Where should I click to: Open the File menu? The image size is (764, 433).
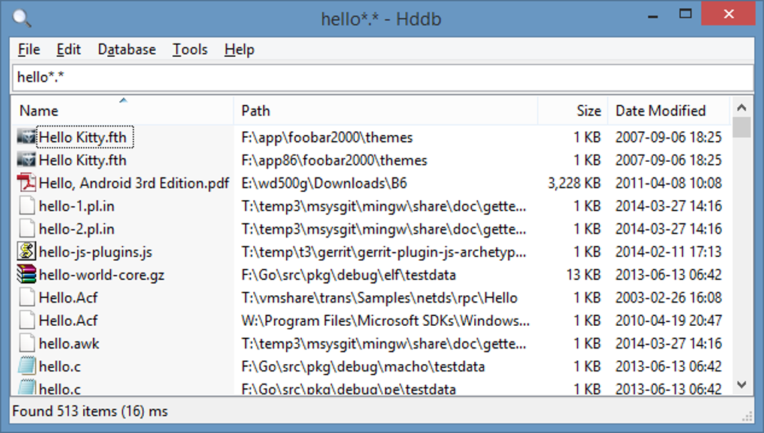(28, 49)
